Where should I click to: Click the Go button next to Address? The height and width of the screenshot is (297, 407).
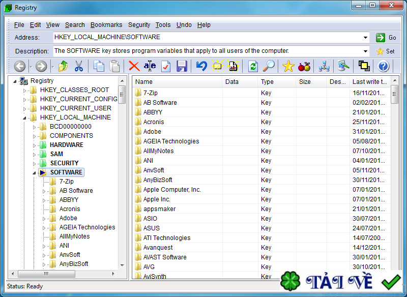(x=386, y=38)
